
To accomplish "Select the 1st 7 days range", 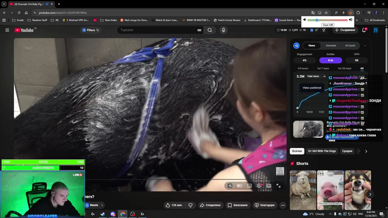I will click(323, 68).
